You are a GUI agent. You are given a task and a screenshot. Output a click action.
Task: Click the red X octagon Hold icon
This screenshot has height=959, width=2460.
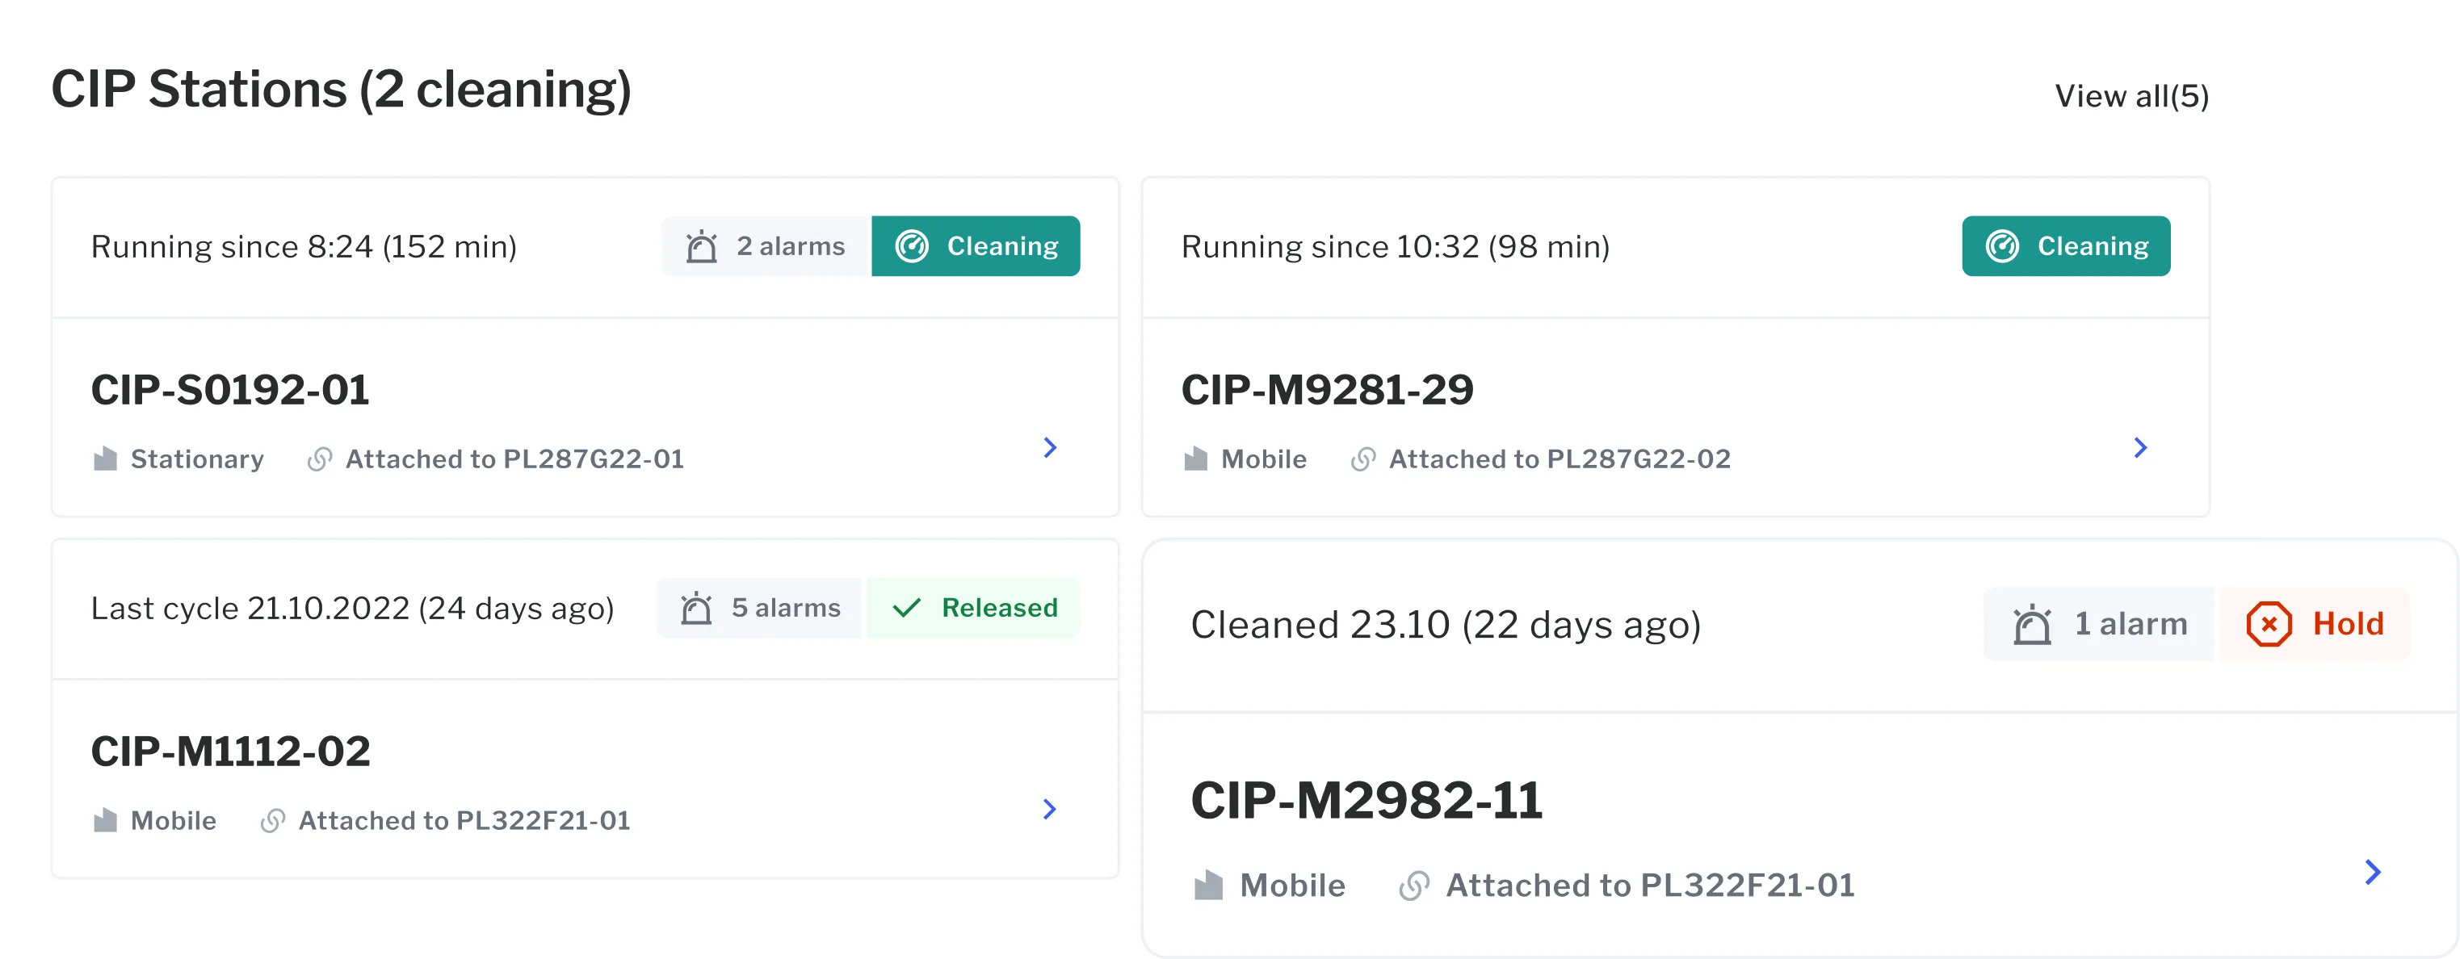[x=2269, y=625]
